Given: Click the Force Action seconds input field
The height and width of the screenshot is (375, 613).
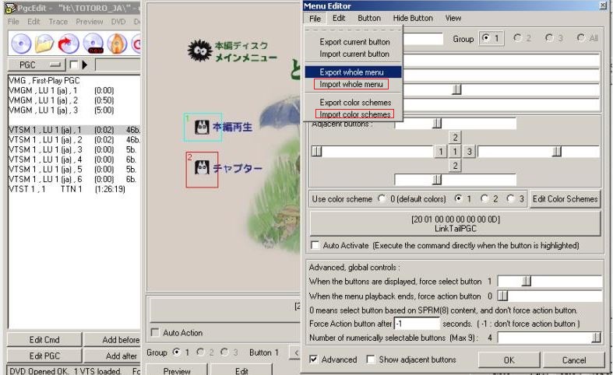Looking at the screenshot, I should pyautogui.click(x=417, y=324).
